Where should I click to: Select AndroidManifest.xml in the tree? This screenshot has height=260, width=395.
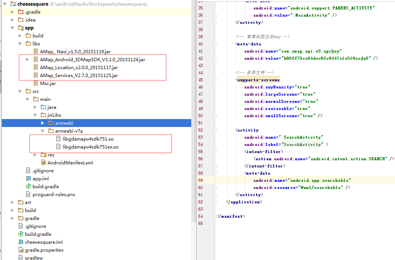point(70,163)
